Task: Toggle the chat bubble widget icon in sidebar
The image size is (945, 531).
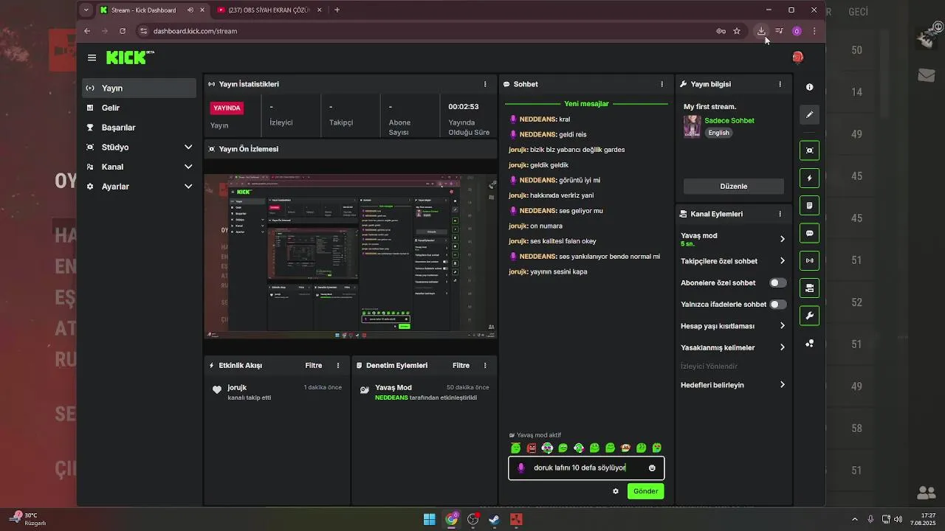Action: (809, 233)
